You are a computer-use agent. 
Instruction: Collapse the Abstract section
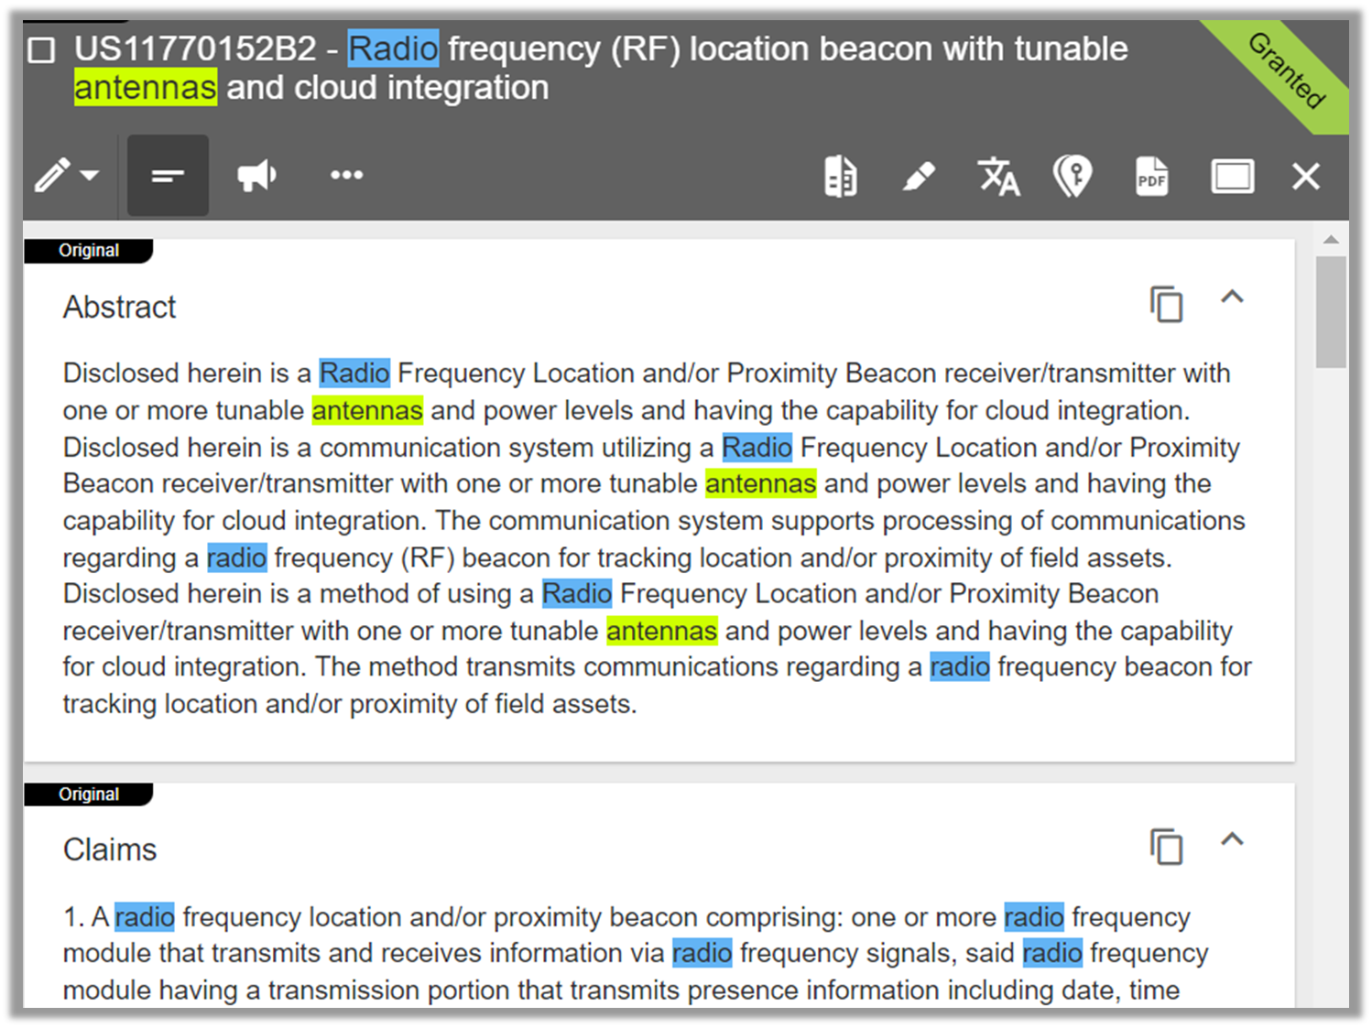click(1232, 297)
